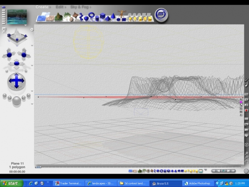The height and width of the screenshot is (187, 249).
Task: Toggle the small circle beside view control
Action: pyautogui.click(x=32, y=30)
